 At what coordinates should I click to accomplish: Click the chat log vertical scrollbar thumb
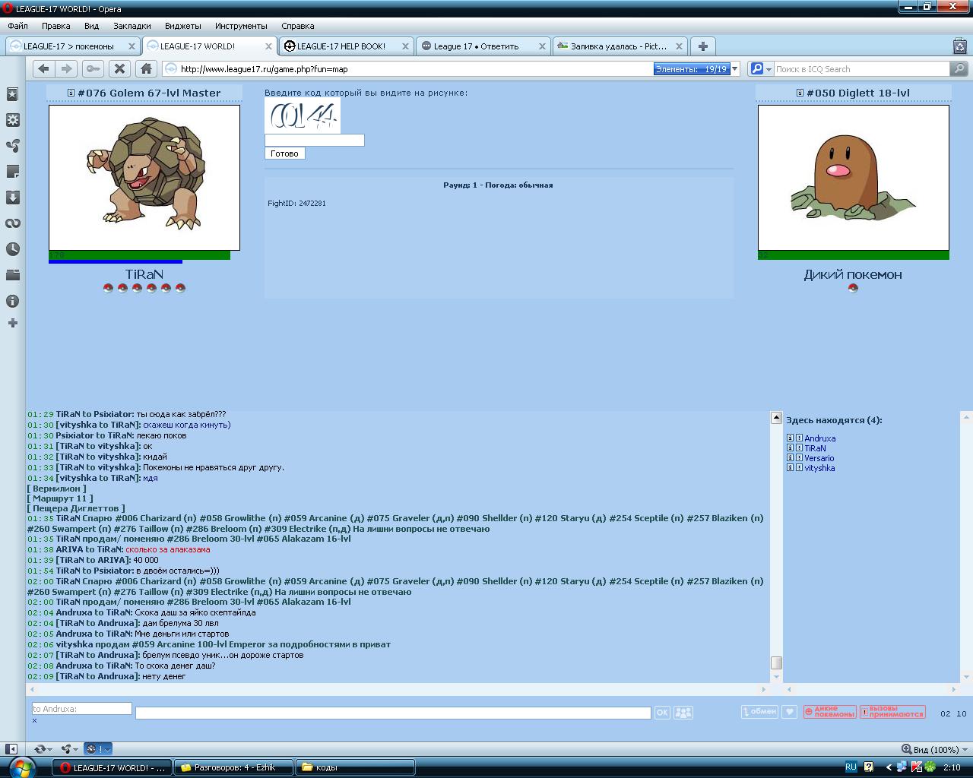[776, 663]
